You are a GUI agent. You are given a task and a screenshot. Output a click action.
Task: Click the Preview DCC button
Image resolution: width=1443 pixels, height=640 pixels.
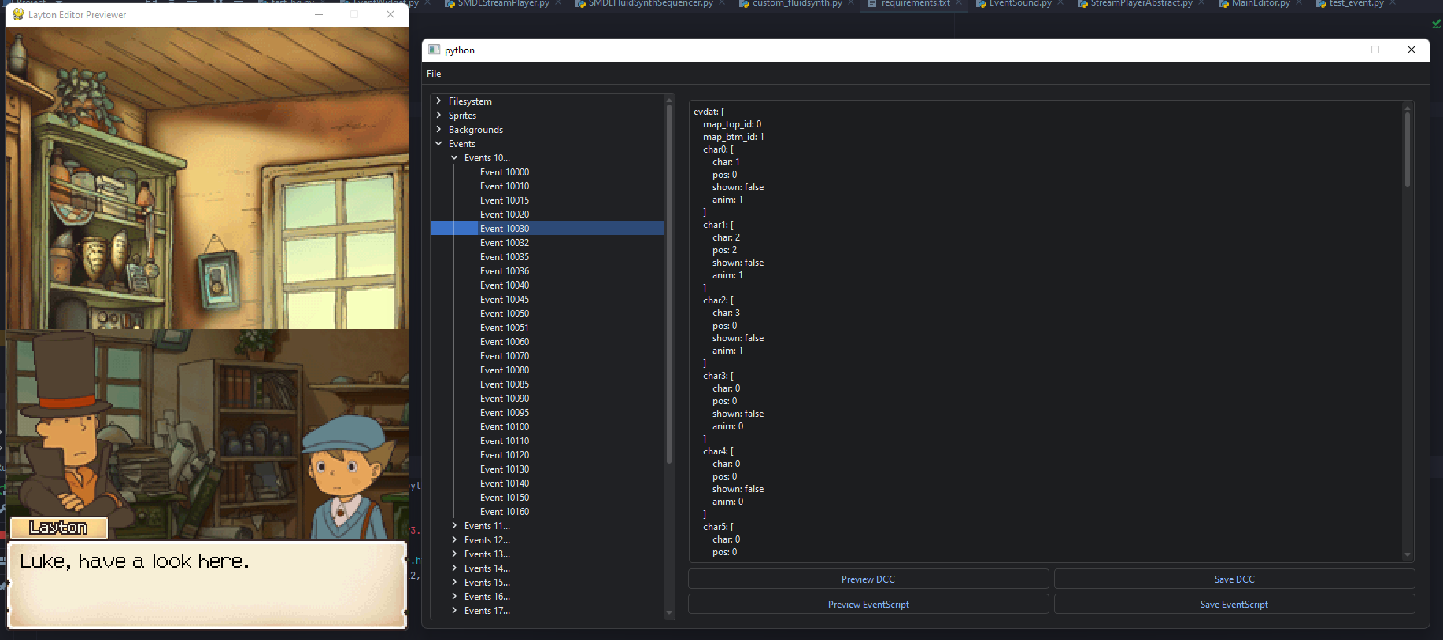(x=868, y=579)
